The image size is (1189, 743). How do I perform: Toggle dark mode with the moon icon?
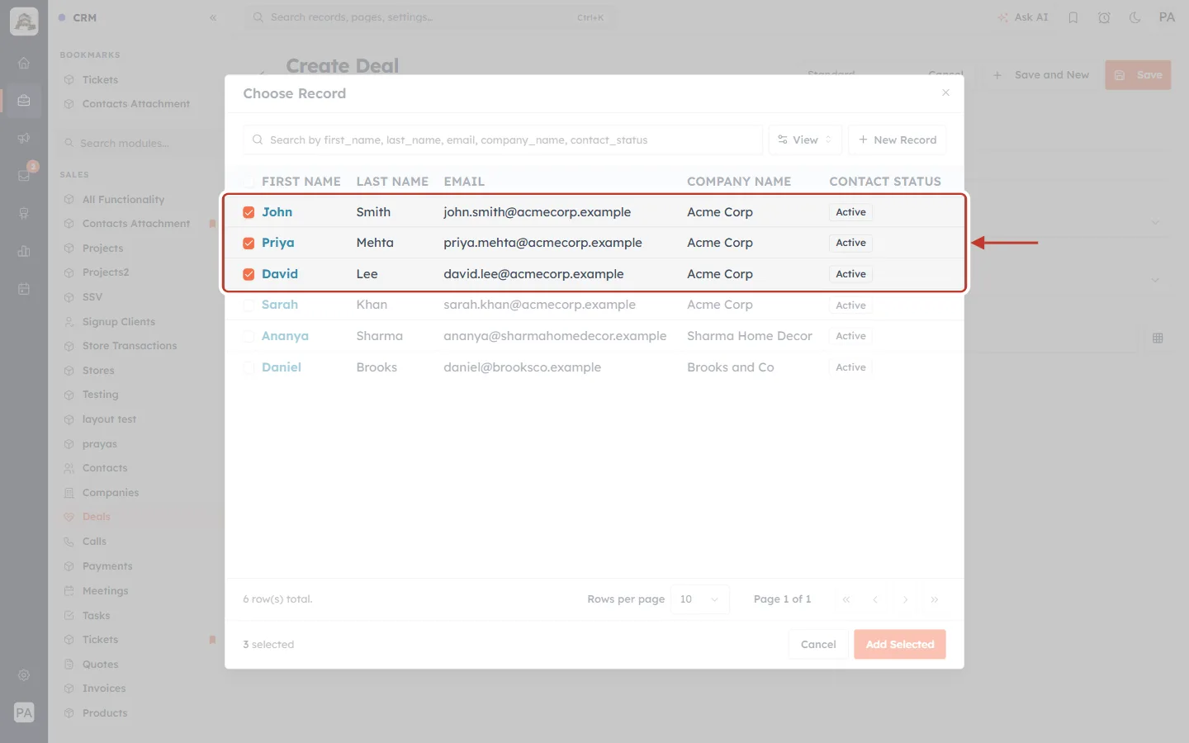1135,17
